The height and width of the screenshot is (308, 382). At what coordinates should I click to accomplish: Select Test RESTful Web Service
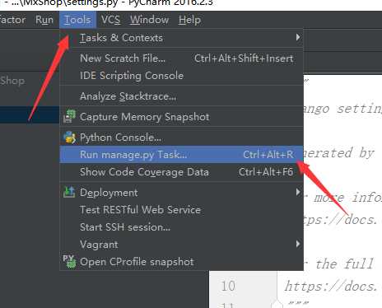(x=181, y=210)
